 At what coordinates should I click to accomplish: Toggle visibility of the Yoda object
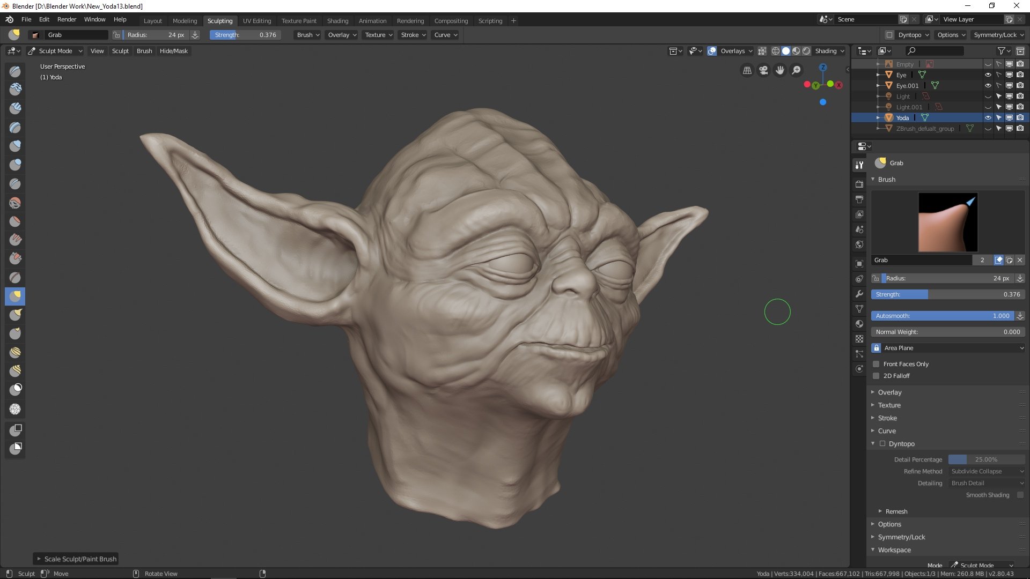(x=988, y=117)
